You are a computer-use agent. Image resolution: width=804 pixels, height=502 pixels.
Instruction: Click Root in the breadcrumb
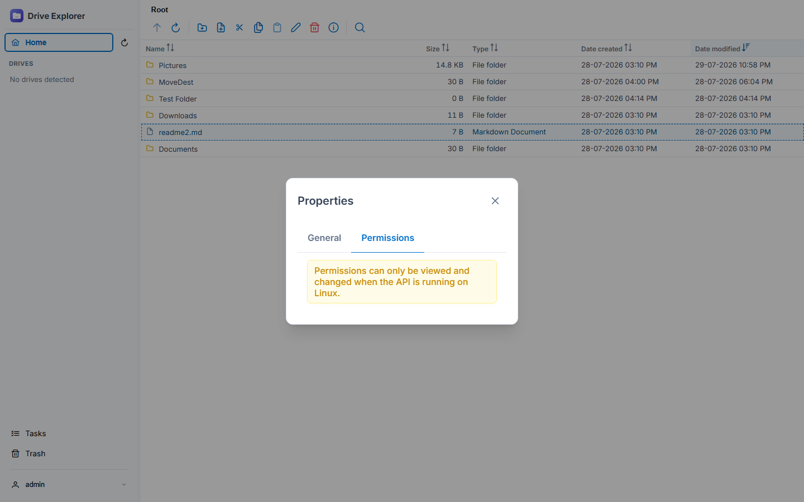pos(160,9)
